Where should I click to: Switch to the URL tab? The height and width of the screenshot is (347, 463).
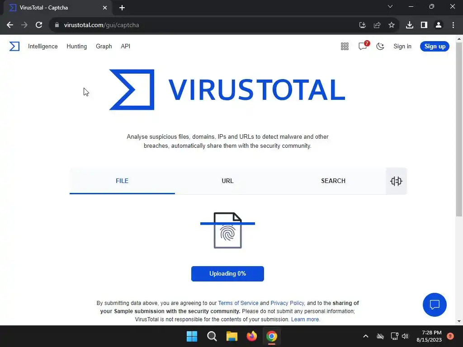point(228,181)
